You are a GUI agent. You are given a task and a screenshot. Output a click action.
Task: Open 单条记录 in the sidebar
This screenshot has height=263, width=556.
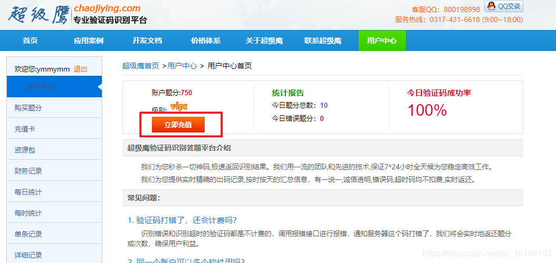pyautogui.click(x=54, y=234)
